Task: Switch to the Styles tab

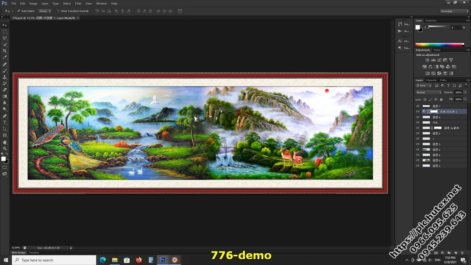Action: point(437,50)
